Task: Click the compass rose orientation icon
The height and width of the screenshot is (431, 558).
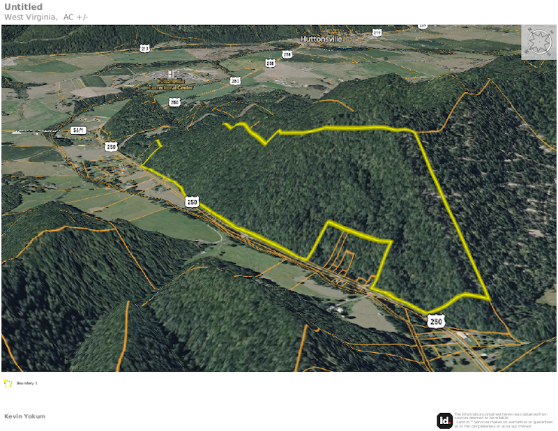Action: [x=538, y=42]
